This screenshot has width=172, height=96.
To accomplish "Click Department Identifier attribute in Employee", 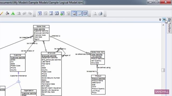I will (x=50, y=58).
